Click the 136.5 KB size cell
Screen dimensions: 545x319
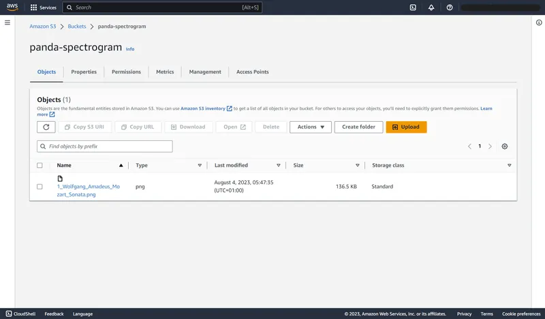coord(346,187)
